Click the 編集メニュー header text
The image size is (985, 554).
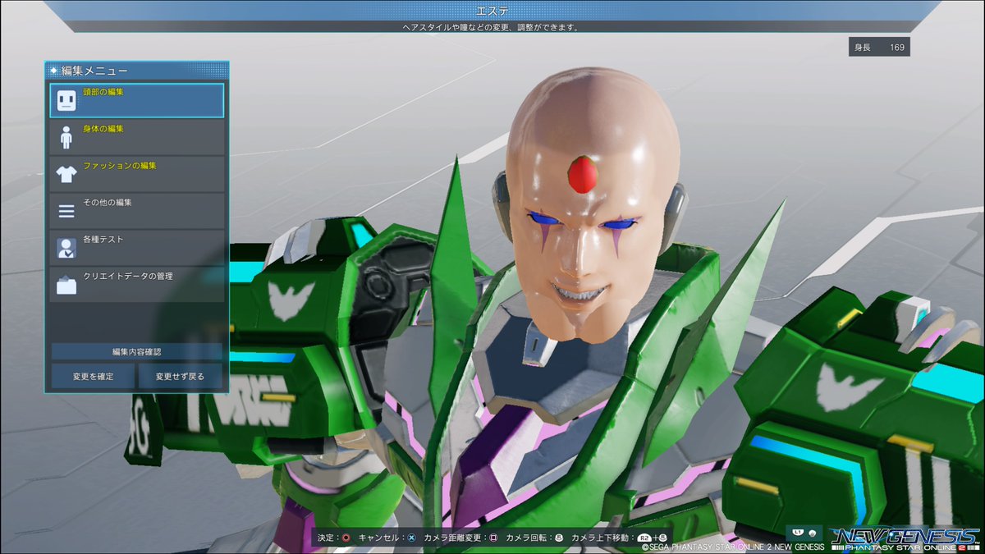coord(94,71)
